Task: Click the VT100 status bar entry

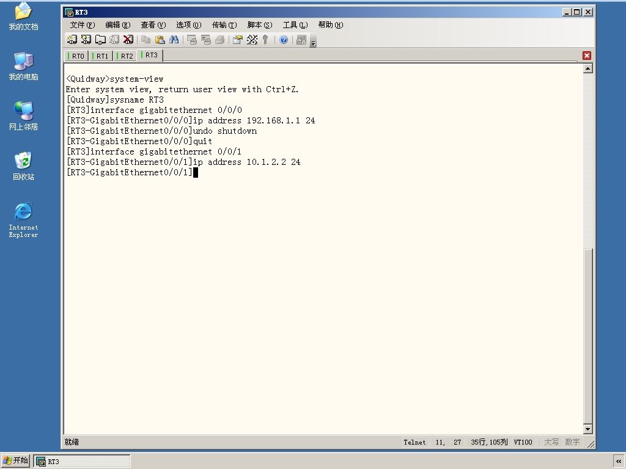Action: [523, 442]
